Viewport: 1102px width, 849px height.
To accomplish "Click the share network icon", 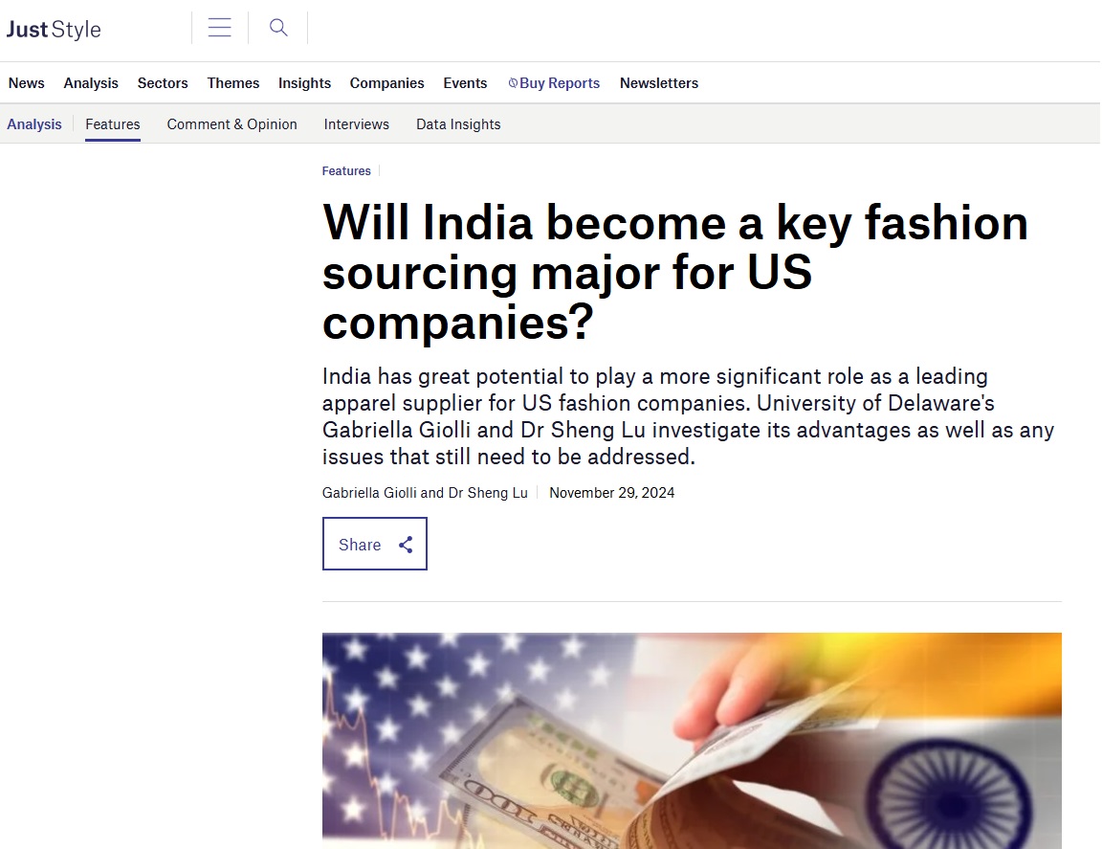I will 406,545.
